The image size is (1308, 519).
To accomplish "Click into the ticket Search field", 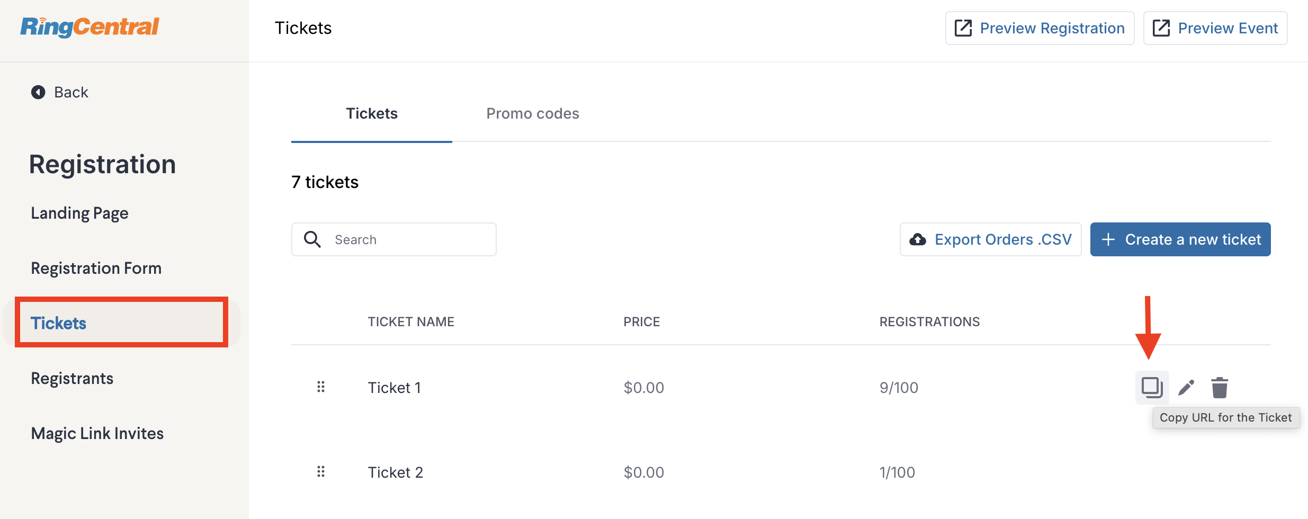I will (x=409, y=239).
